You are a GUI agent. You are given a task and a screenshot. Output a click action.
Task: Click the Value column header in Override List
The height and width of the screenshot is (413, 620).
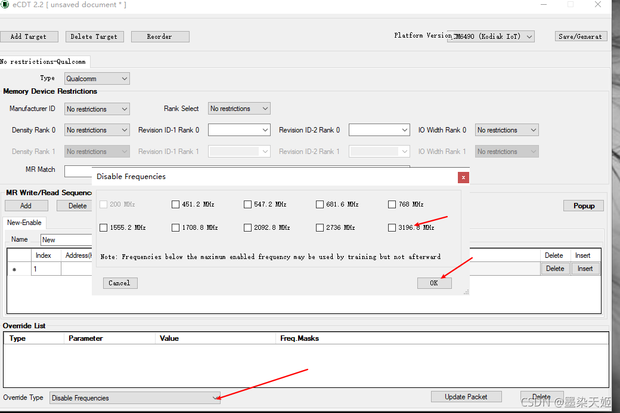click(x=215, y=338)
